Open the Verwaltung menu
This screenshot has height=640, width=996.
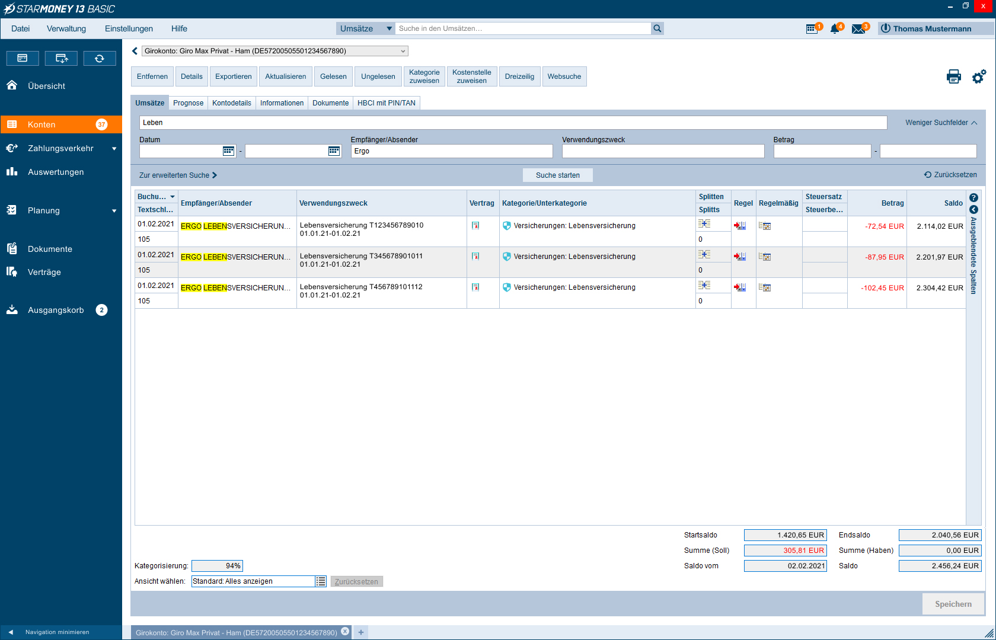point(66,28)
